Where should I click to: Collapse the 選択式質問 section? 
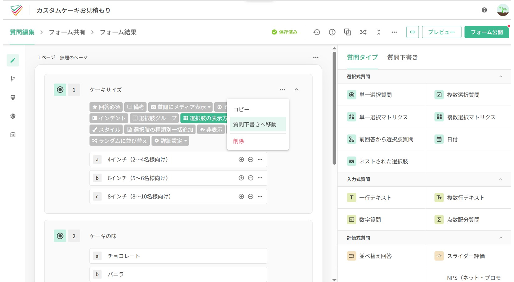501,76
